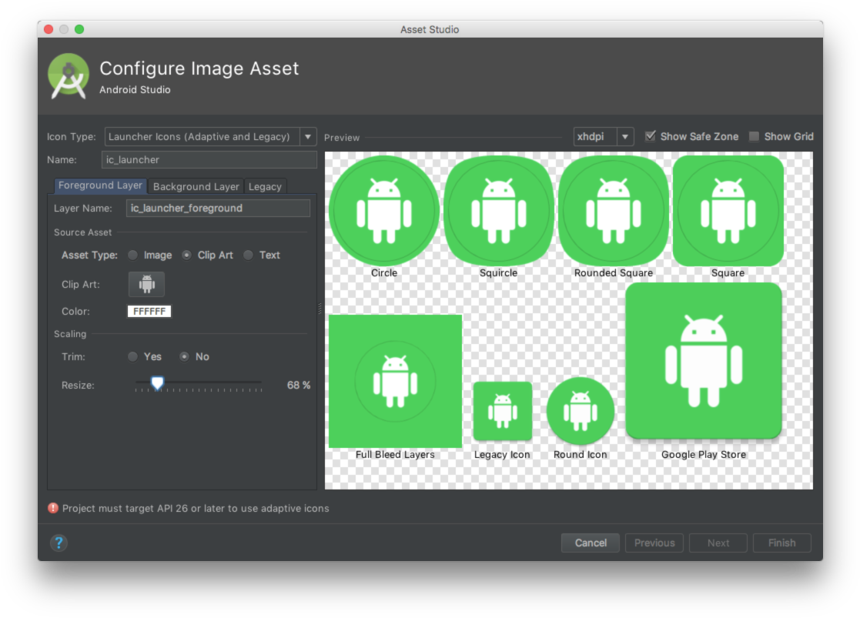Click the Round Icon preview
This screenshot has width=860, height=618.
tap(581, 411)
